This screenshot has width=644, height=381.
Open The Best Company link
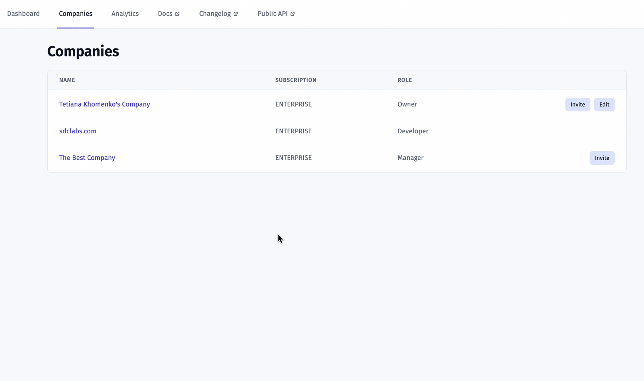pyautogui.click(x=87, y=158)
